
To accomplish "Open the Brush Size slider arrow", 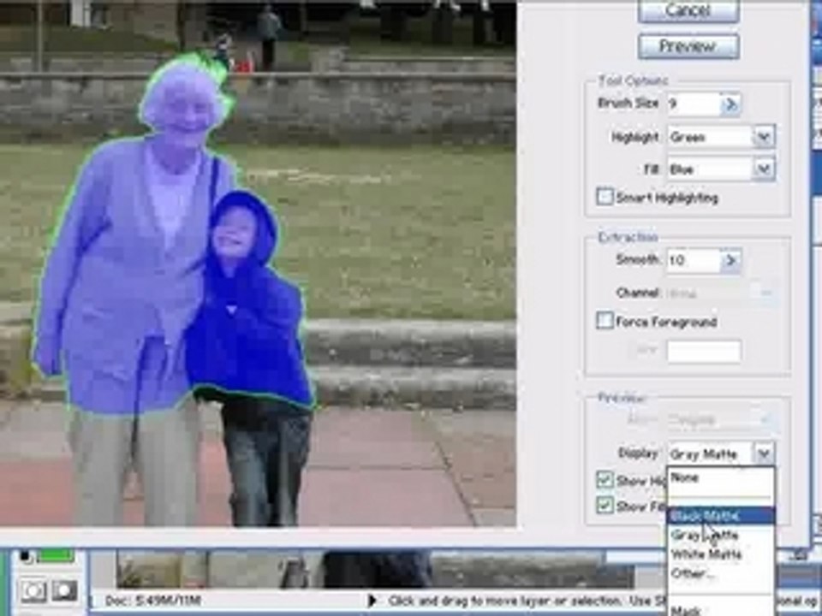I will [x=730, y=104].
